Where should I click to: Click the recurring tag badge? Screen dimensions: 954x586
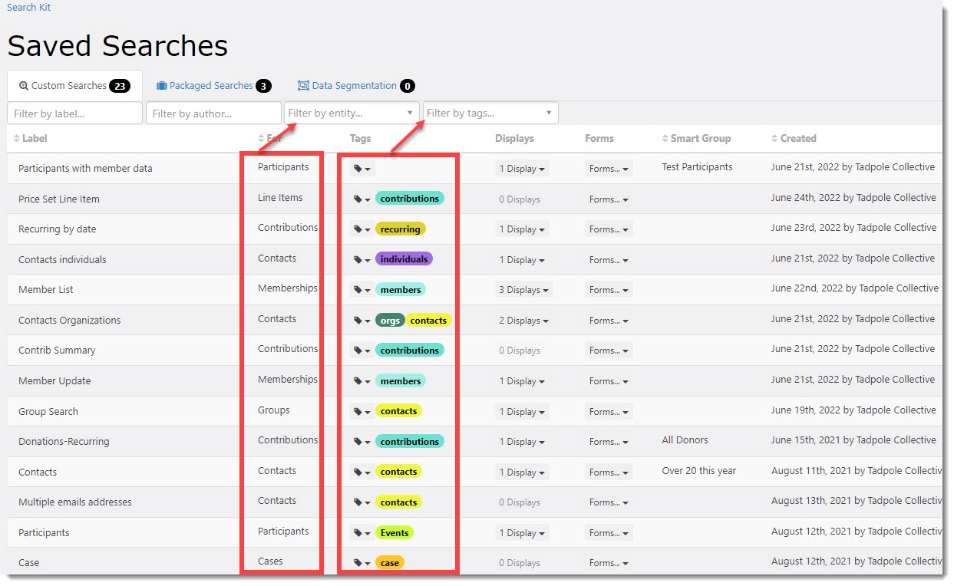pos(400,229)
